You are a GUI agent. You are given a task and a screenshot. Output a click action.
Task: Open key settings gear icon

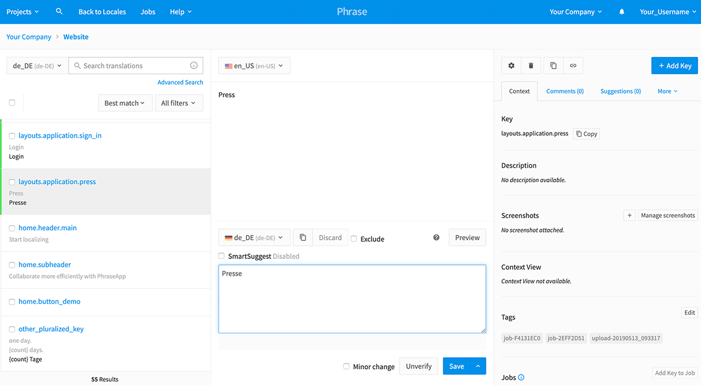click(511, 65)
